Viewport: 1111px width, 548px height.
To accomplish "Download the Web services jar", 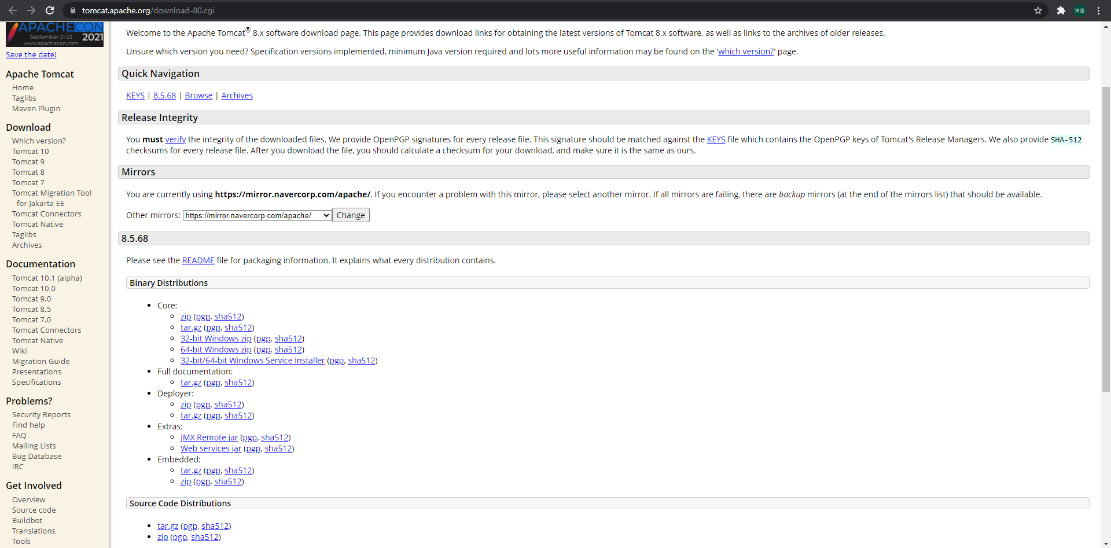I will 211,448.
